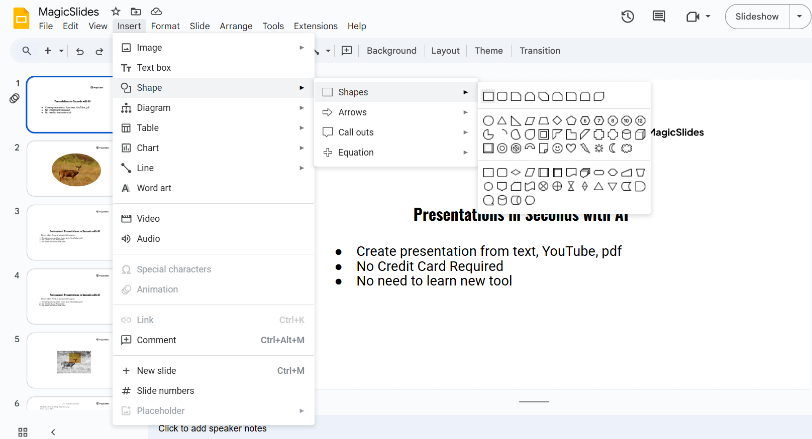Open the Transition panel
The height and width of the screenshot is (439, 812).
540,51
